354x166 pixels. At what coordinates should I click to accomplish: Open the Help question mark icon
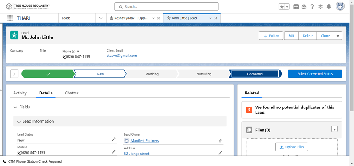pyautogui.click(x=312, y=7)
